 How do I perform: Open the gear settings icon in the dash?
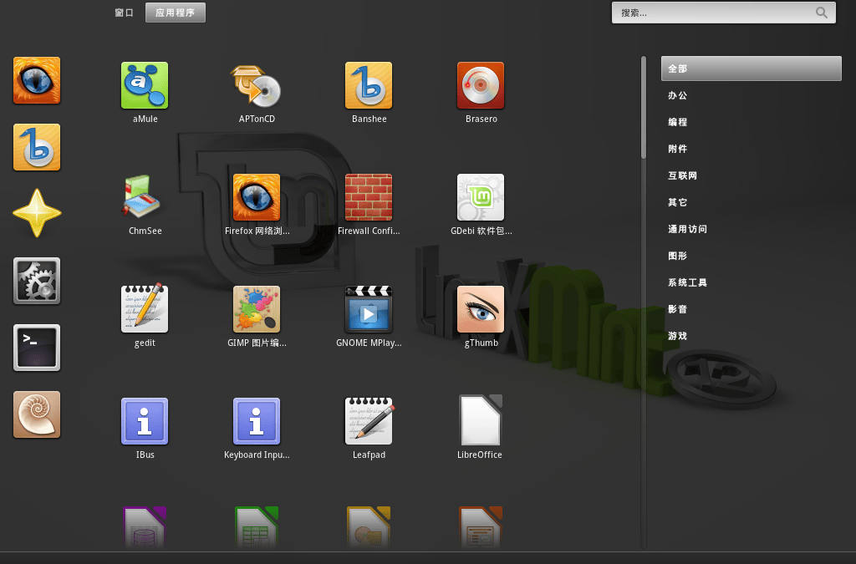click(x=37, y=281)
